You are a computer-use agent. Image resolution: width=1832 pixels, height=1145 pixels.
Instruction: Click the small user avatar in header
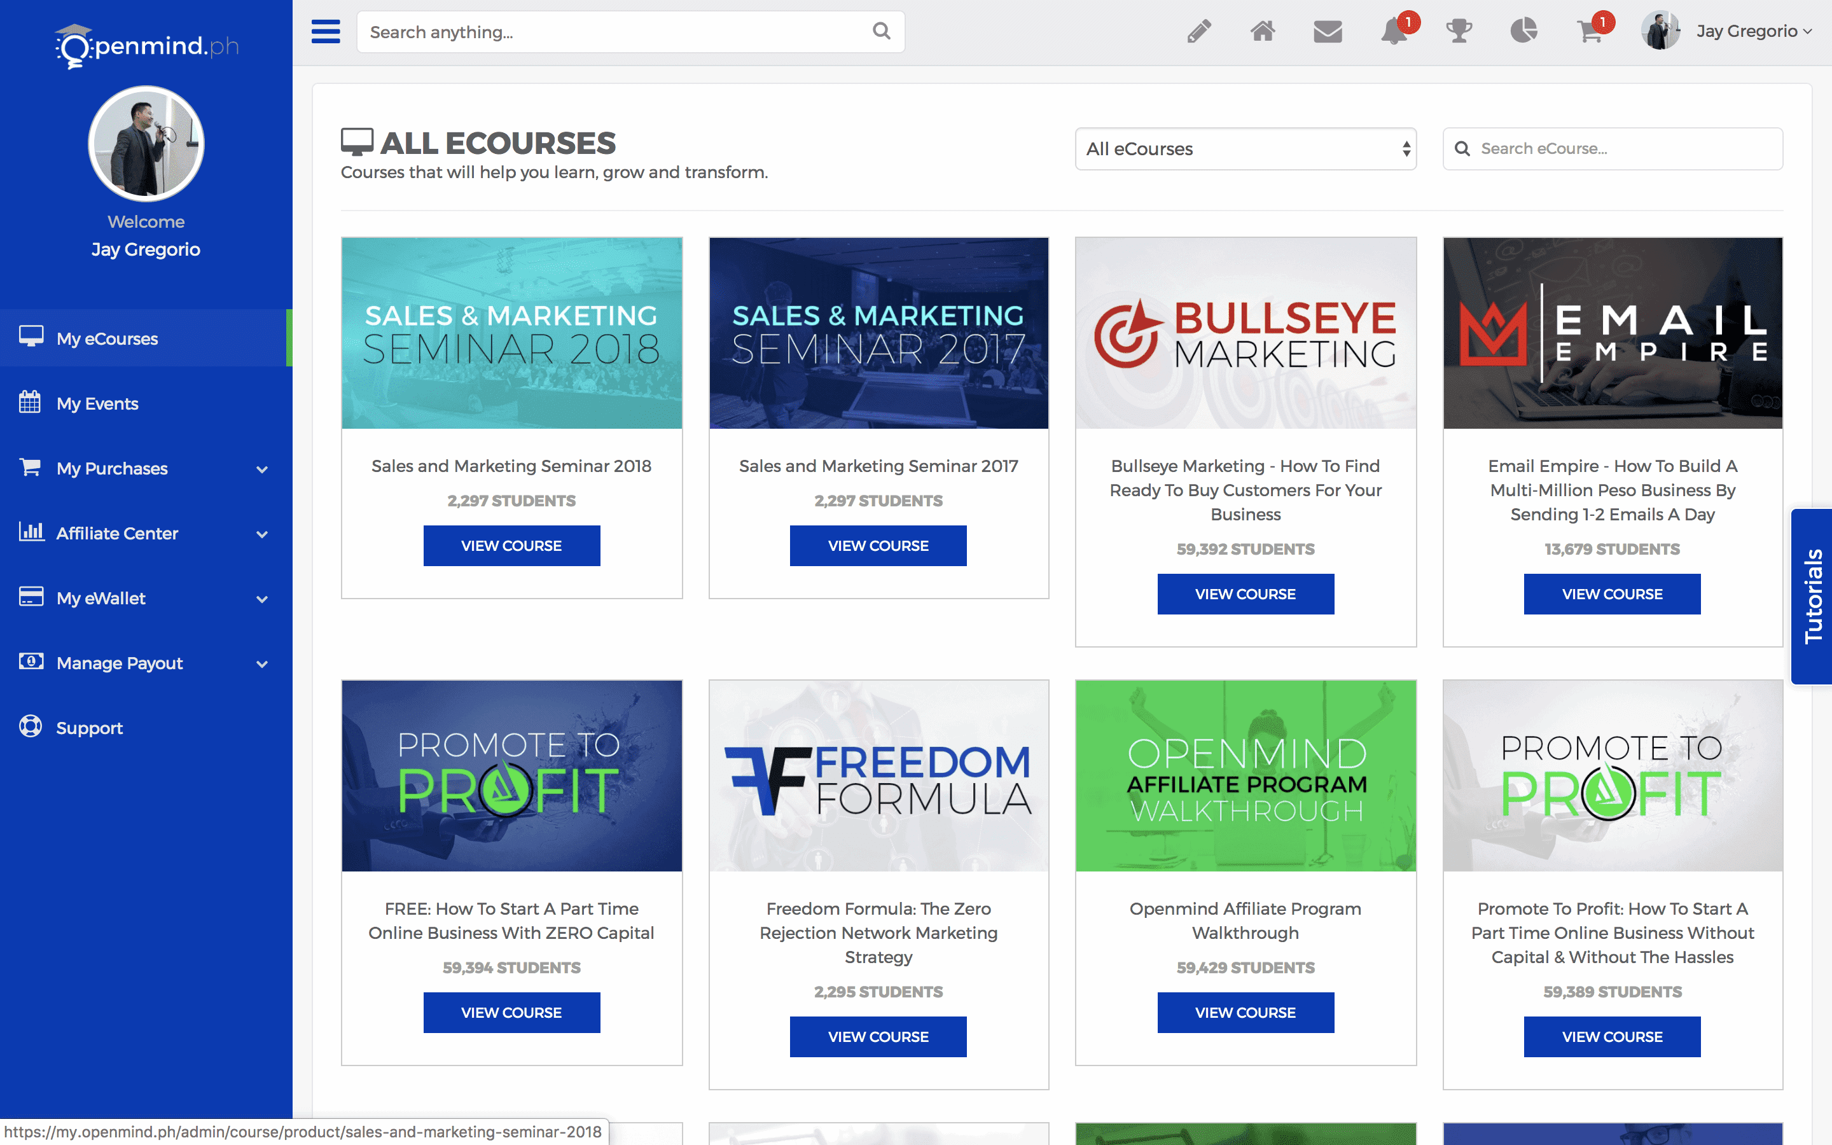coord(1660,31)
